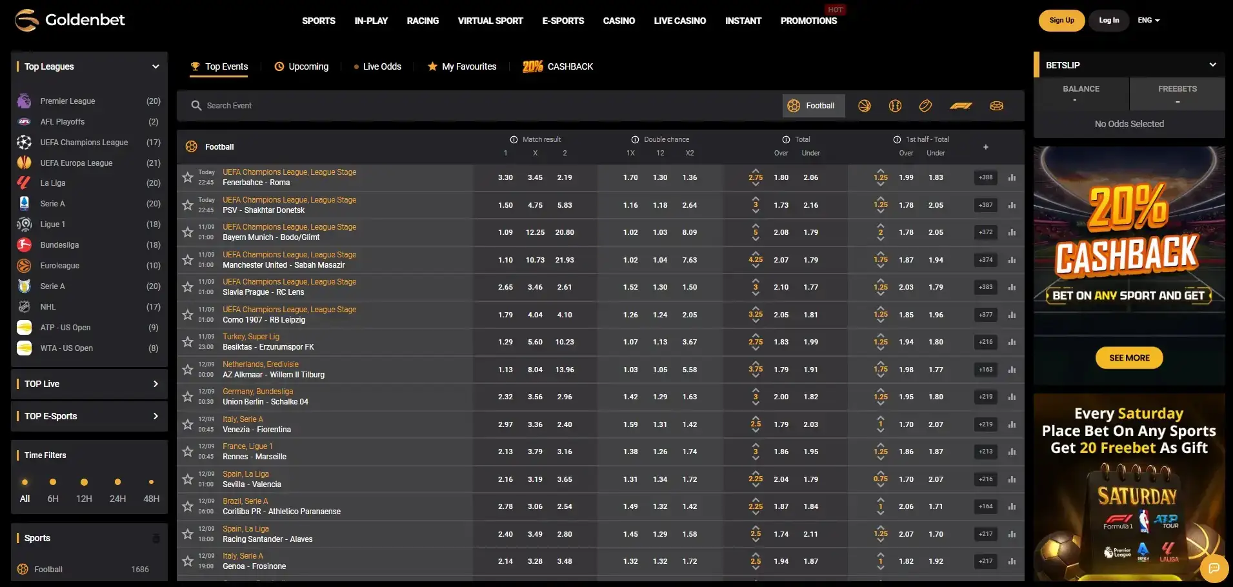The height and width of the screenshot is (587, 1233).
Task: Open statistics for Sevilla - Valencia
Action: point(1012,479)
